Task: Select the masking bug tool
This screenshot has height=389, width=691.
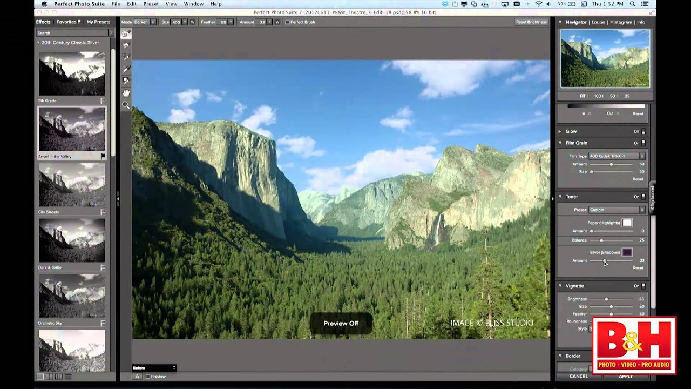Action: tap(126, 81)
